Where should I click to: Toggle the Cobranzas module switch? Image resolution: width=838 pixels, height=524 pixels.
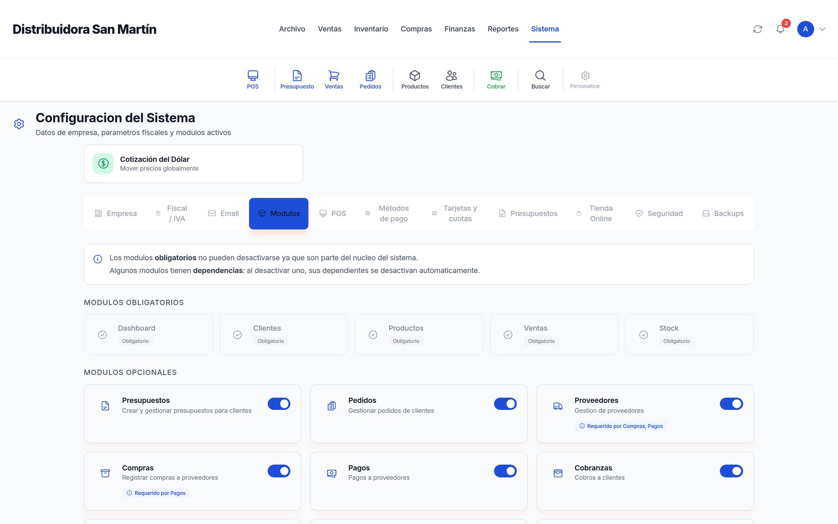[x=731, y=471]
